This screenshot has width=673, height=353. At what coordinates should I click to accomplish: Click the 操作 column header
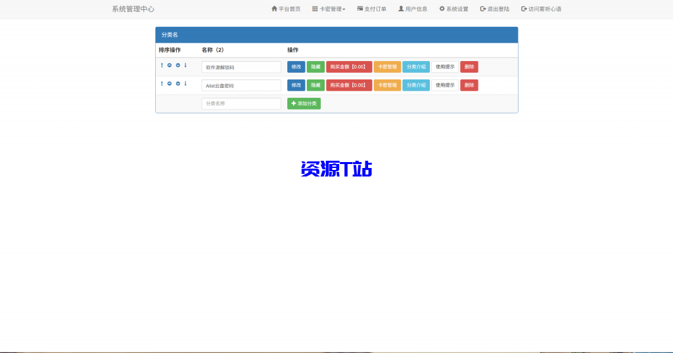click(292, 50)
